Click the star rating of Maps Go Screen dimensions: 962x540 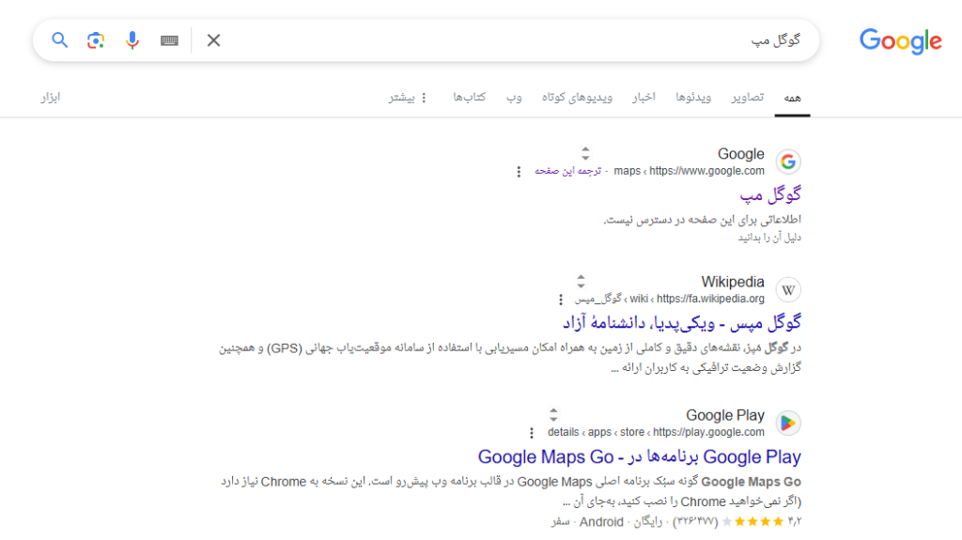[753, 521]
